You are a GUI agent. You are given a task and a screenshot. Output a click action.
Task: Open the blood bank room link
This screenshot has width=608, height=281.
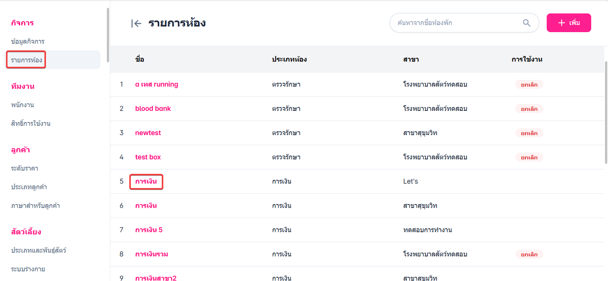[x=153, y=109]
